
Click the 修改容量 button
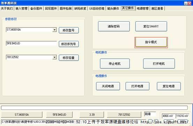point(69,58)
